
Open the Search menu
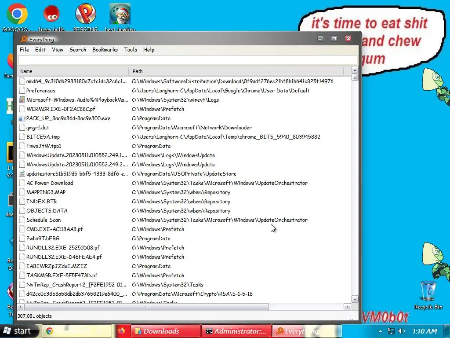click(78, 50)
